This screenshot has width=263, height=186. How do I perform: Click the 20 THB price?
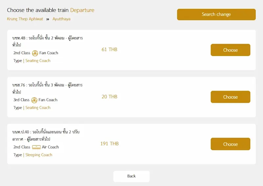coord(109,97)
